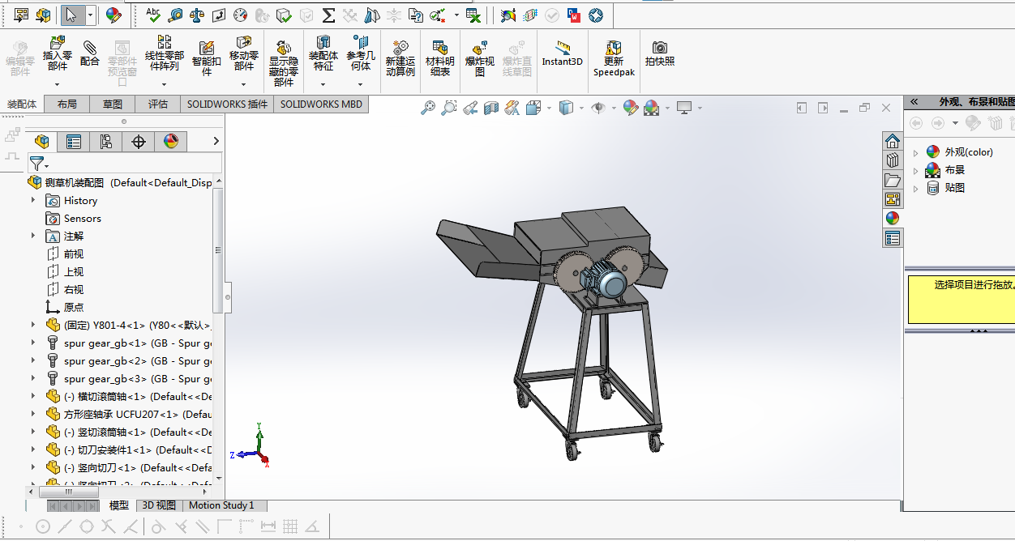Expand the 贴图 decals node

[916, 188]
